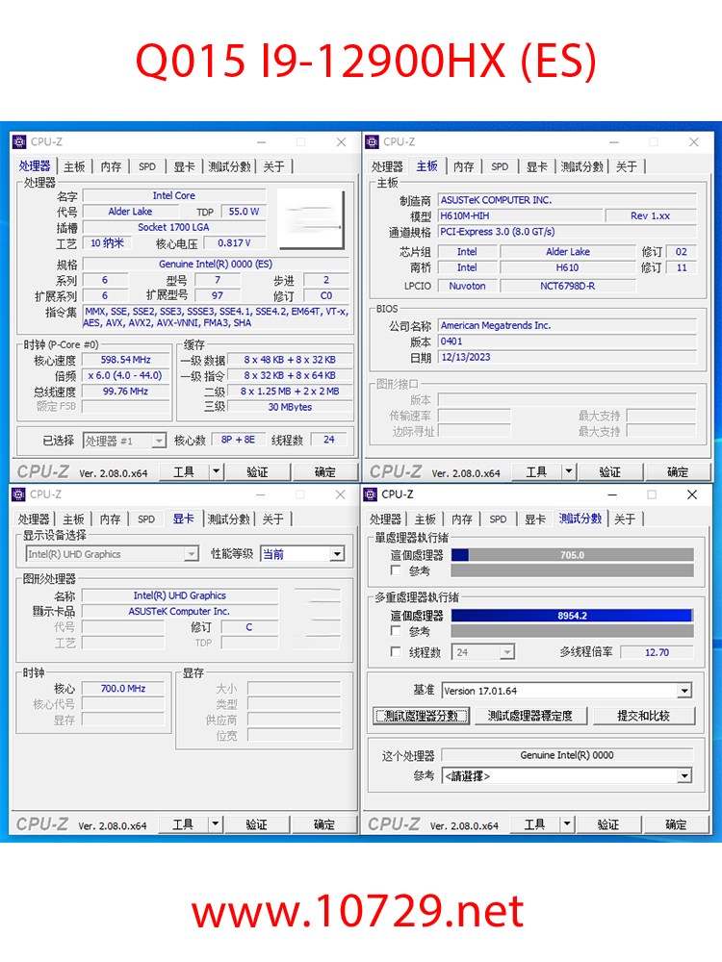The image size is (722, 962).
Task: Open SPD tab in the mainboard window
Action: point(500,166)
